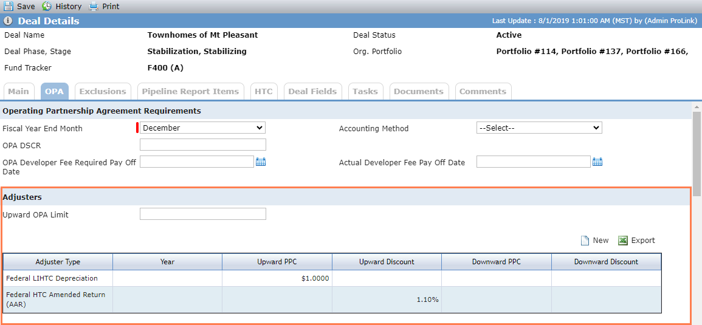Click deal name Townhomes of Mt Pleasant

202,35
